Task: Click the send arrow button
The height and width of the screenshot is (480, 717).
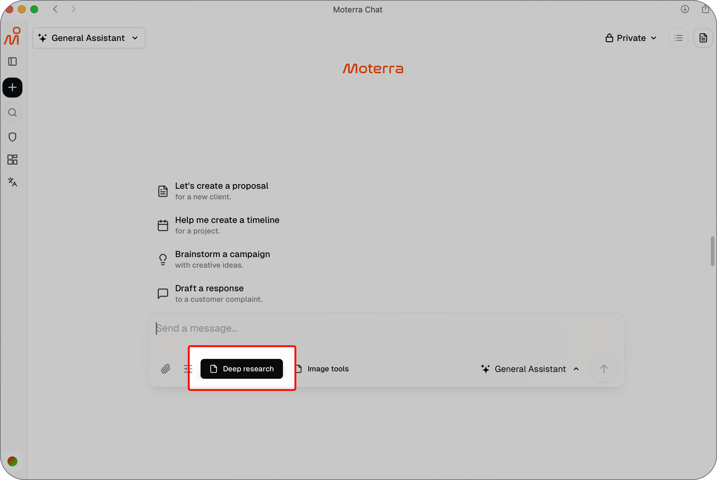Action: coord(604,369)
